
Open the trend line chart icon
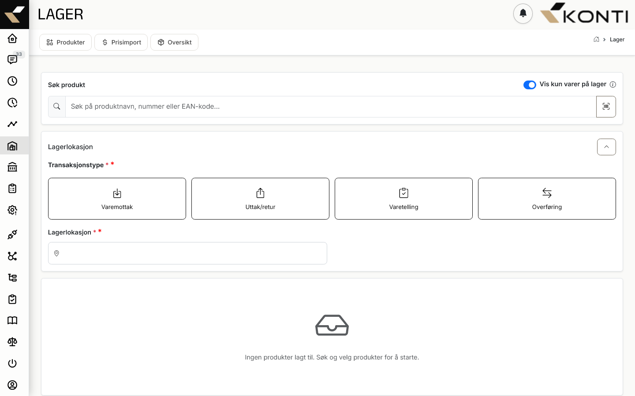tap(12, 124)
